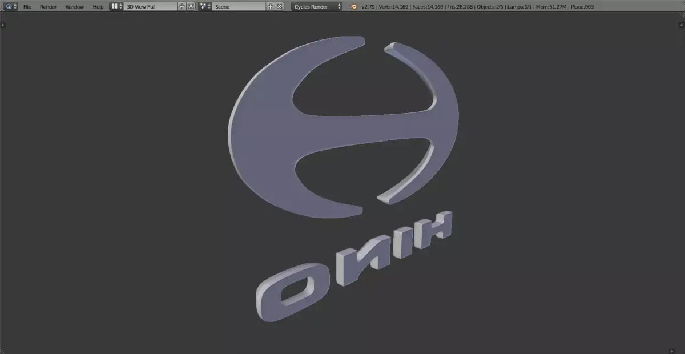Open the Render menu
Viewport: 685px width, 354px height.
(x=48, y=6)
